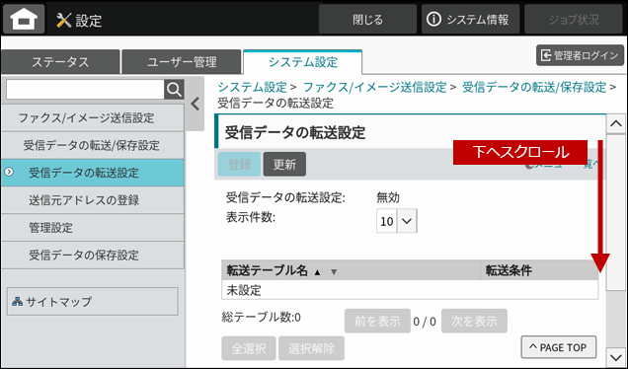Click 管理者ログイン button
This screenshot has height=369, width=628.
[x=580, y=55]
